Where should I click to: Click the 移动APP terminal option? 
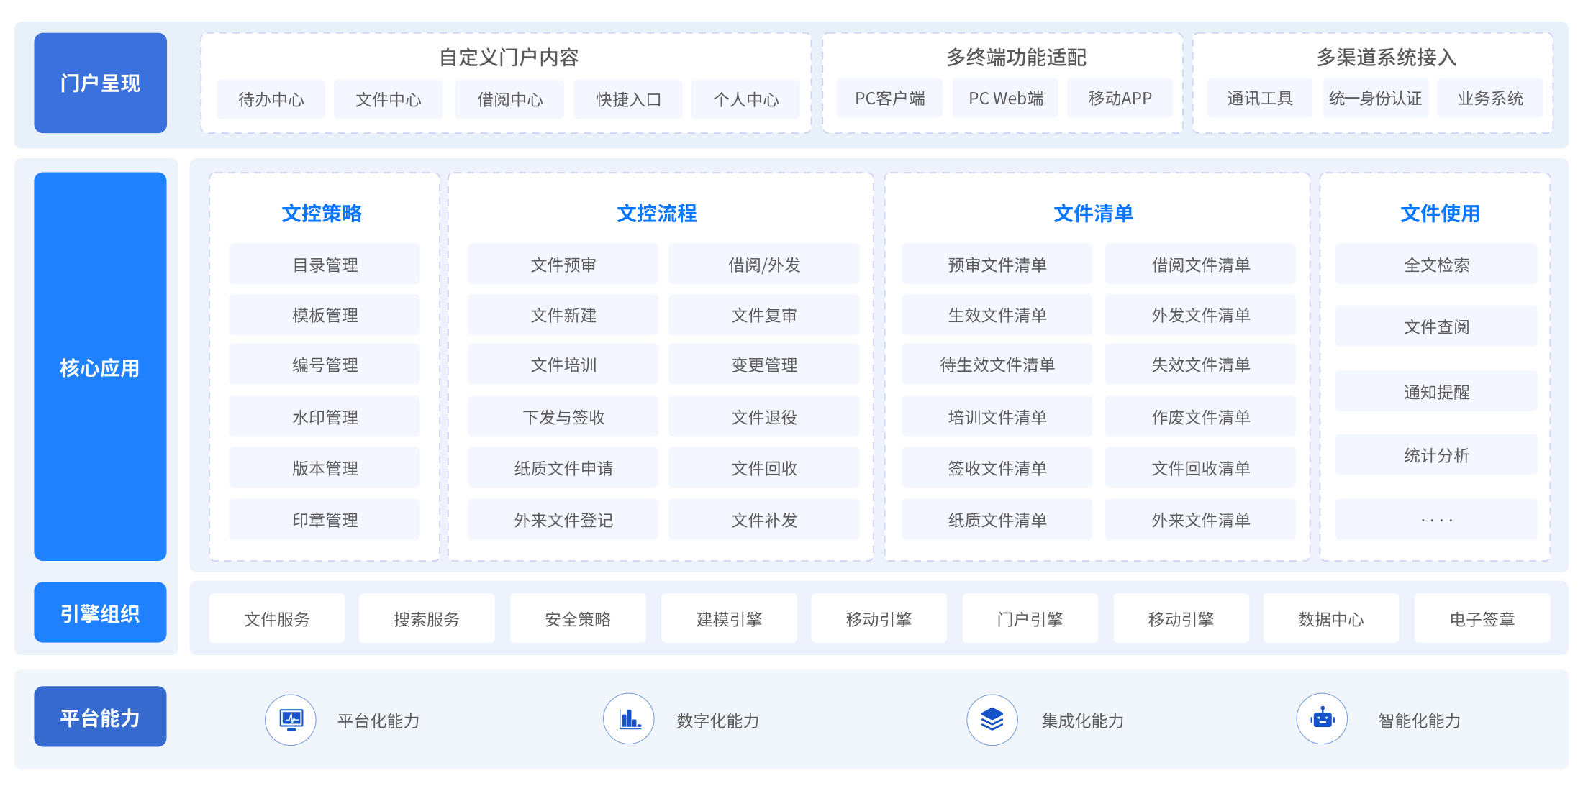click(x=1120, y=99)
